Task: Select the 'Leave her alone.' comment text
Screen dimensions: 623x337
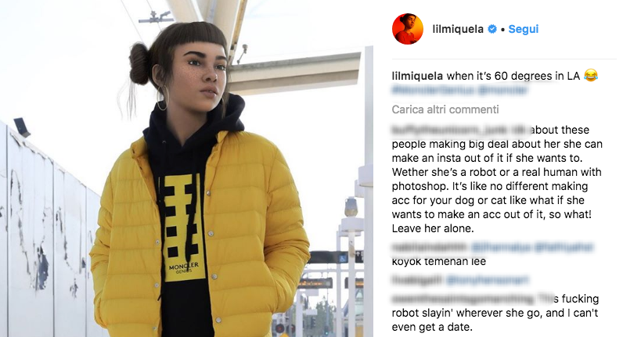Action: 433,228
